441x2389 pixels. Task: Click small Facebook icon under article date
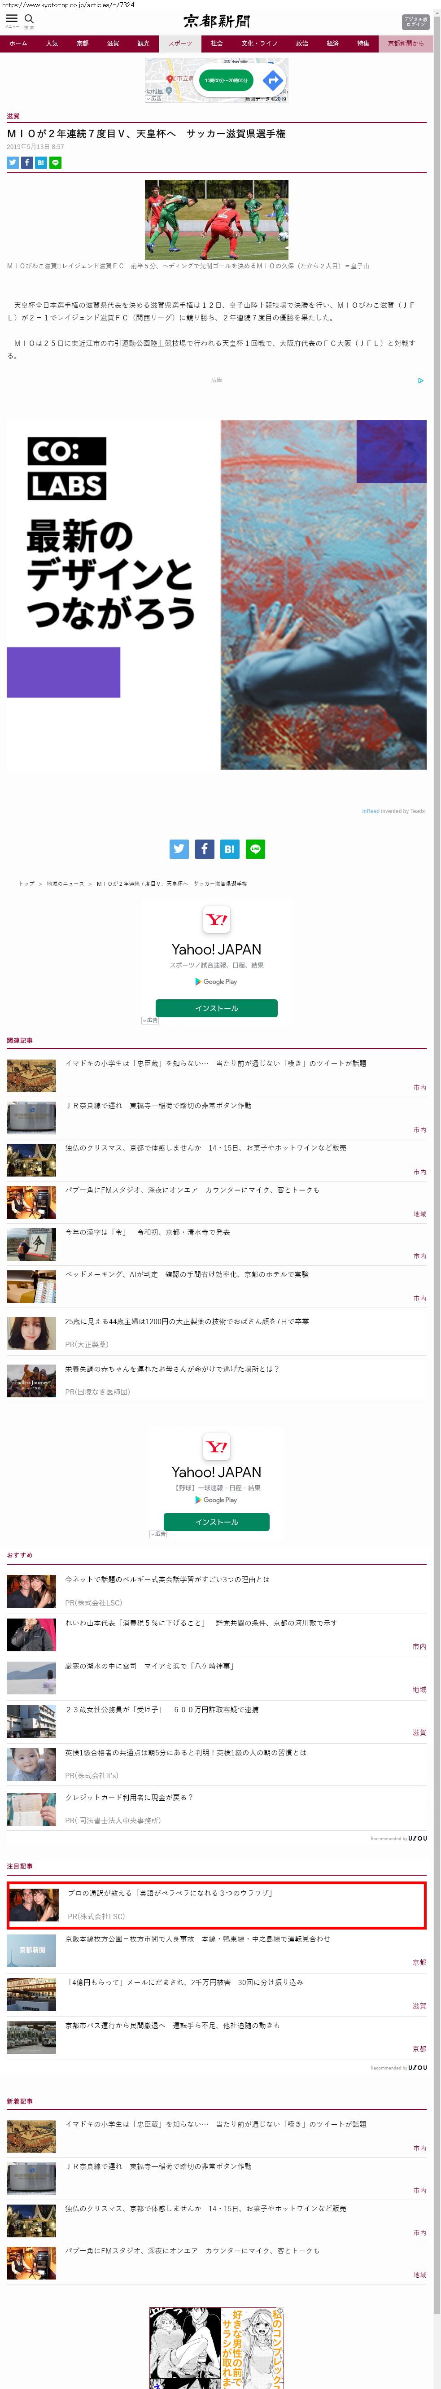pyautogui.click(x=27, y=162)
